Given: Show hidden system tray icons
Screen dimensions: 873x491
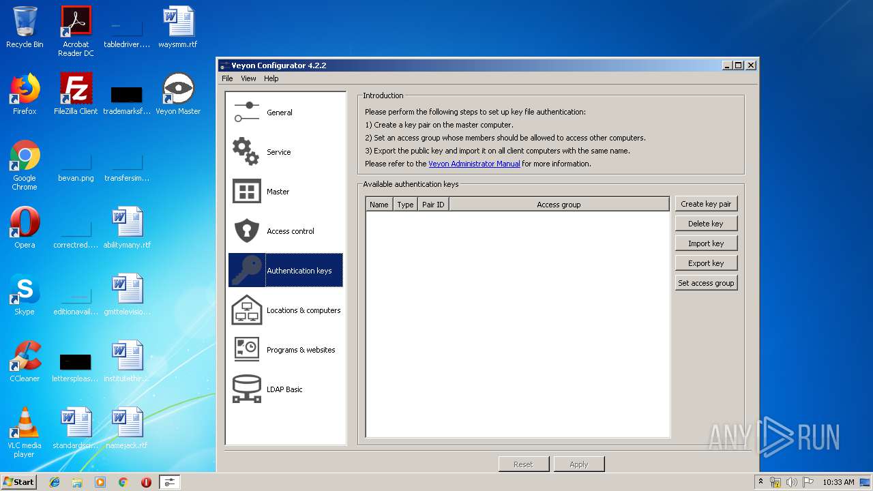Looking at the screenshot, I should [x=760, y=482].
